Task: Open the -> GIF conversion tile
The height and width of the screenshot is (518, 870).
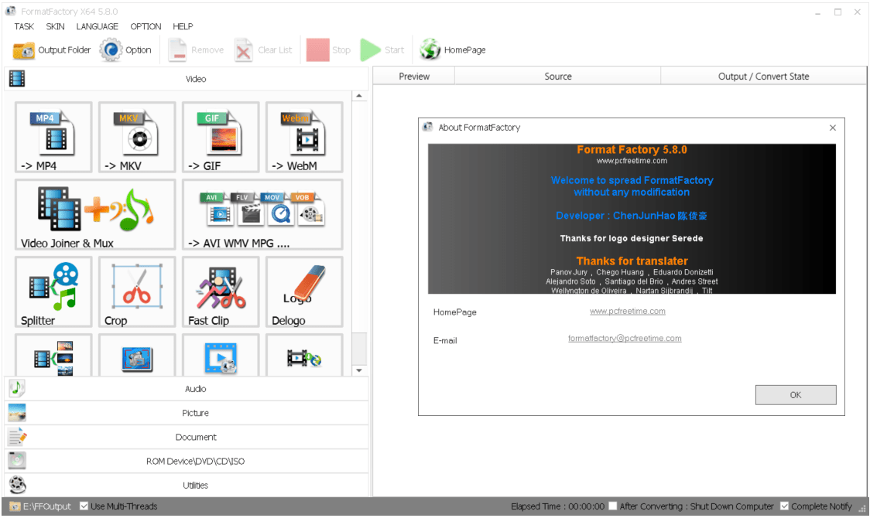Action: coord(221,137)
